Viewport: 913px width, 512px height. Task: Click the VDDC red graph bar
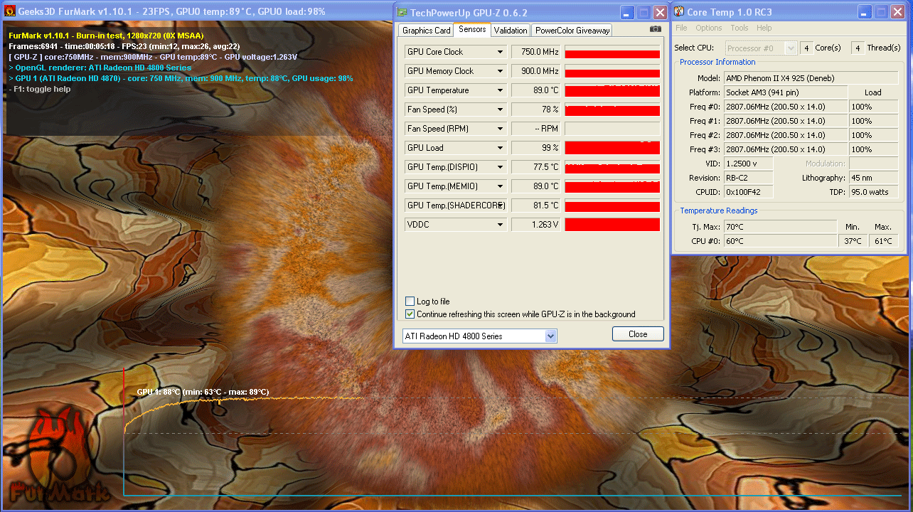tap(612, 225)
